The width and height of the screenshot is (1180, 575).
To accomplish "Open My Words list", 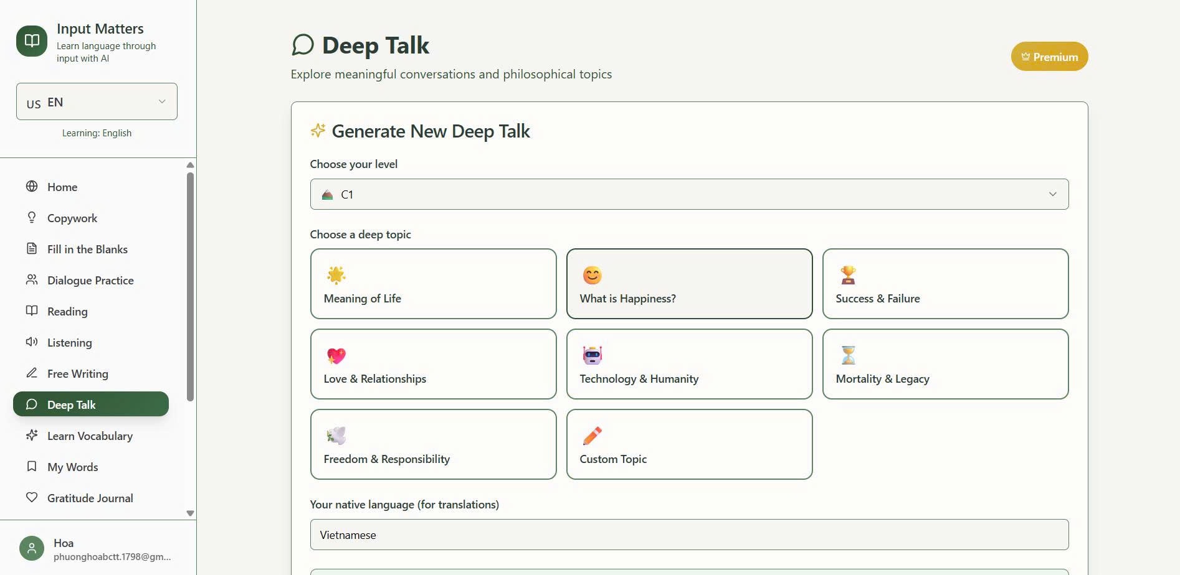I will [91, 467].
